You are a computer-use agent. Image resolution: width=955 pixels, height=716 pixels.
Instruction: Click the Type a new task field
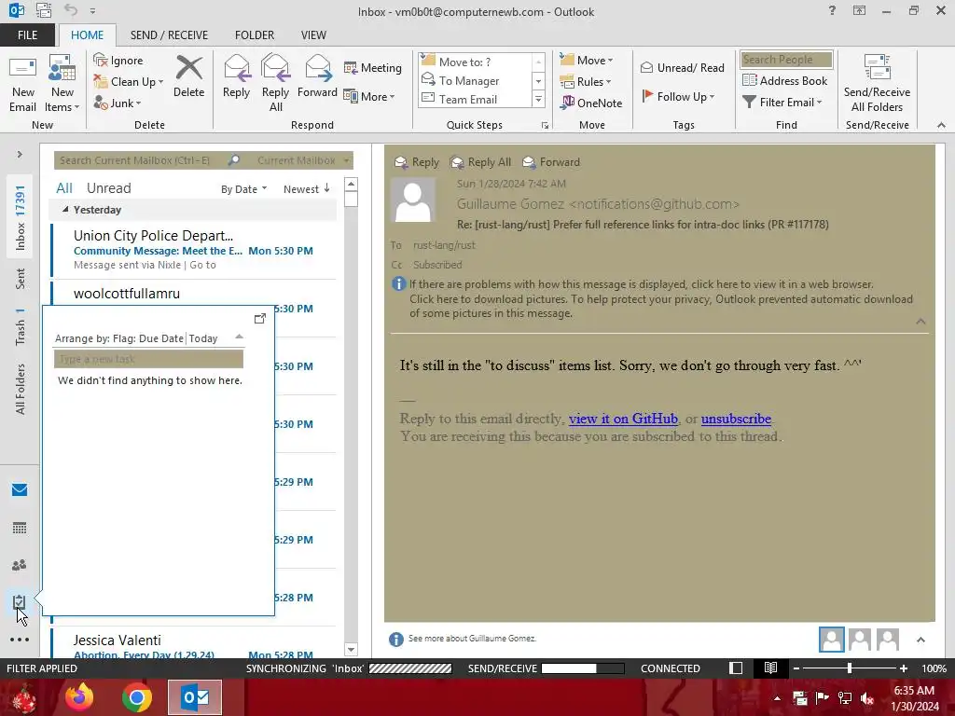[x=148, y=359]
